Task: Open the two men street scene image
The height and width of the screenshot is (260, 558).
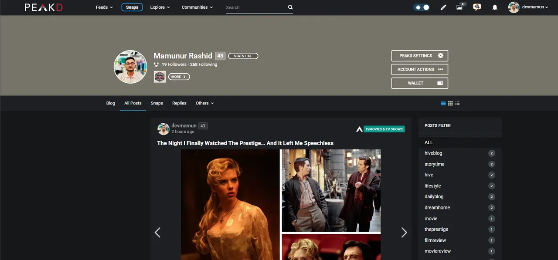Action: 331,191
